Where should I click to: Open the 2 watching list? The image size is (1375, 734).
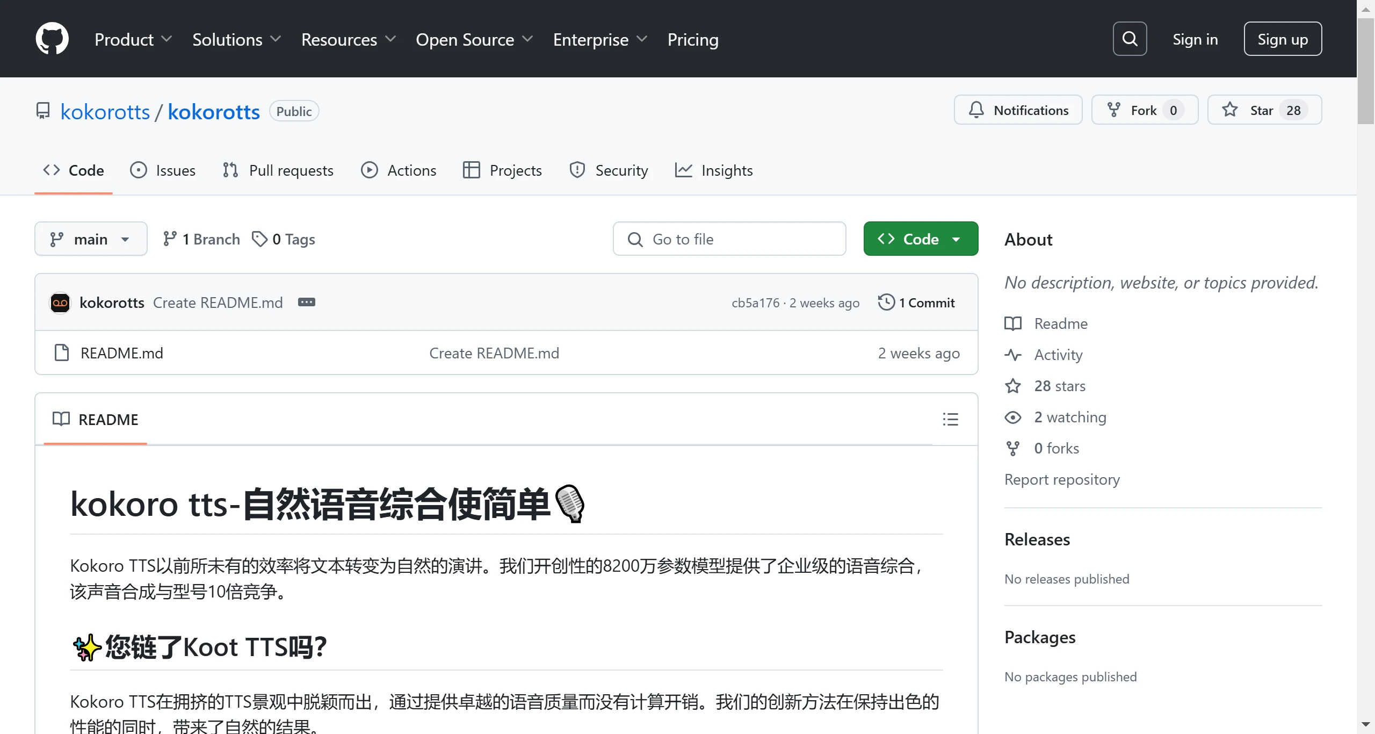(x=1070, y=418)
